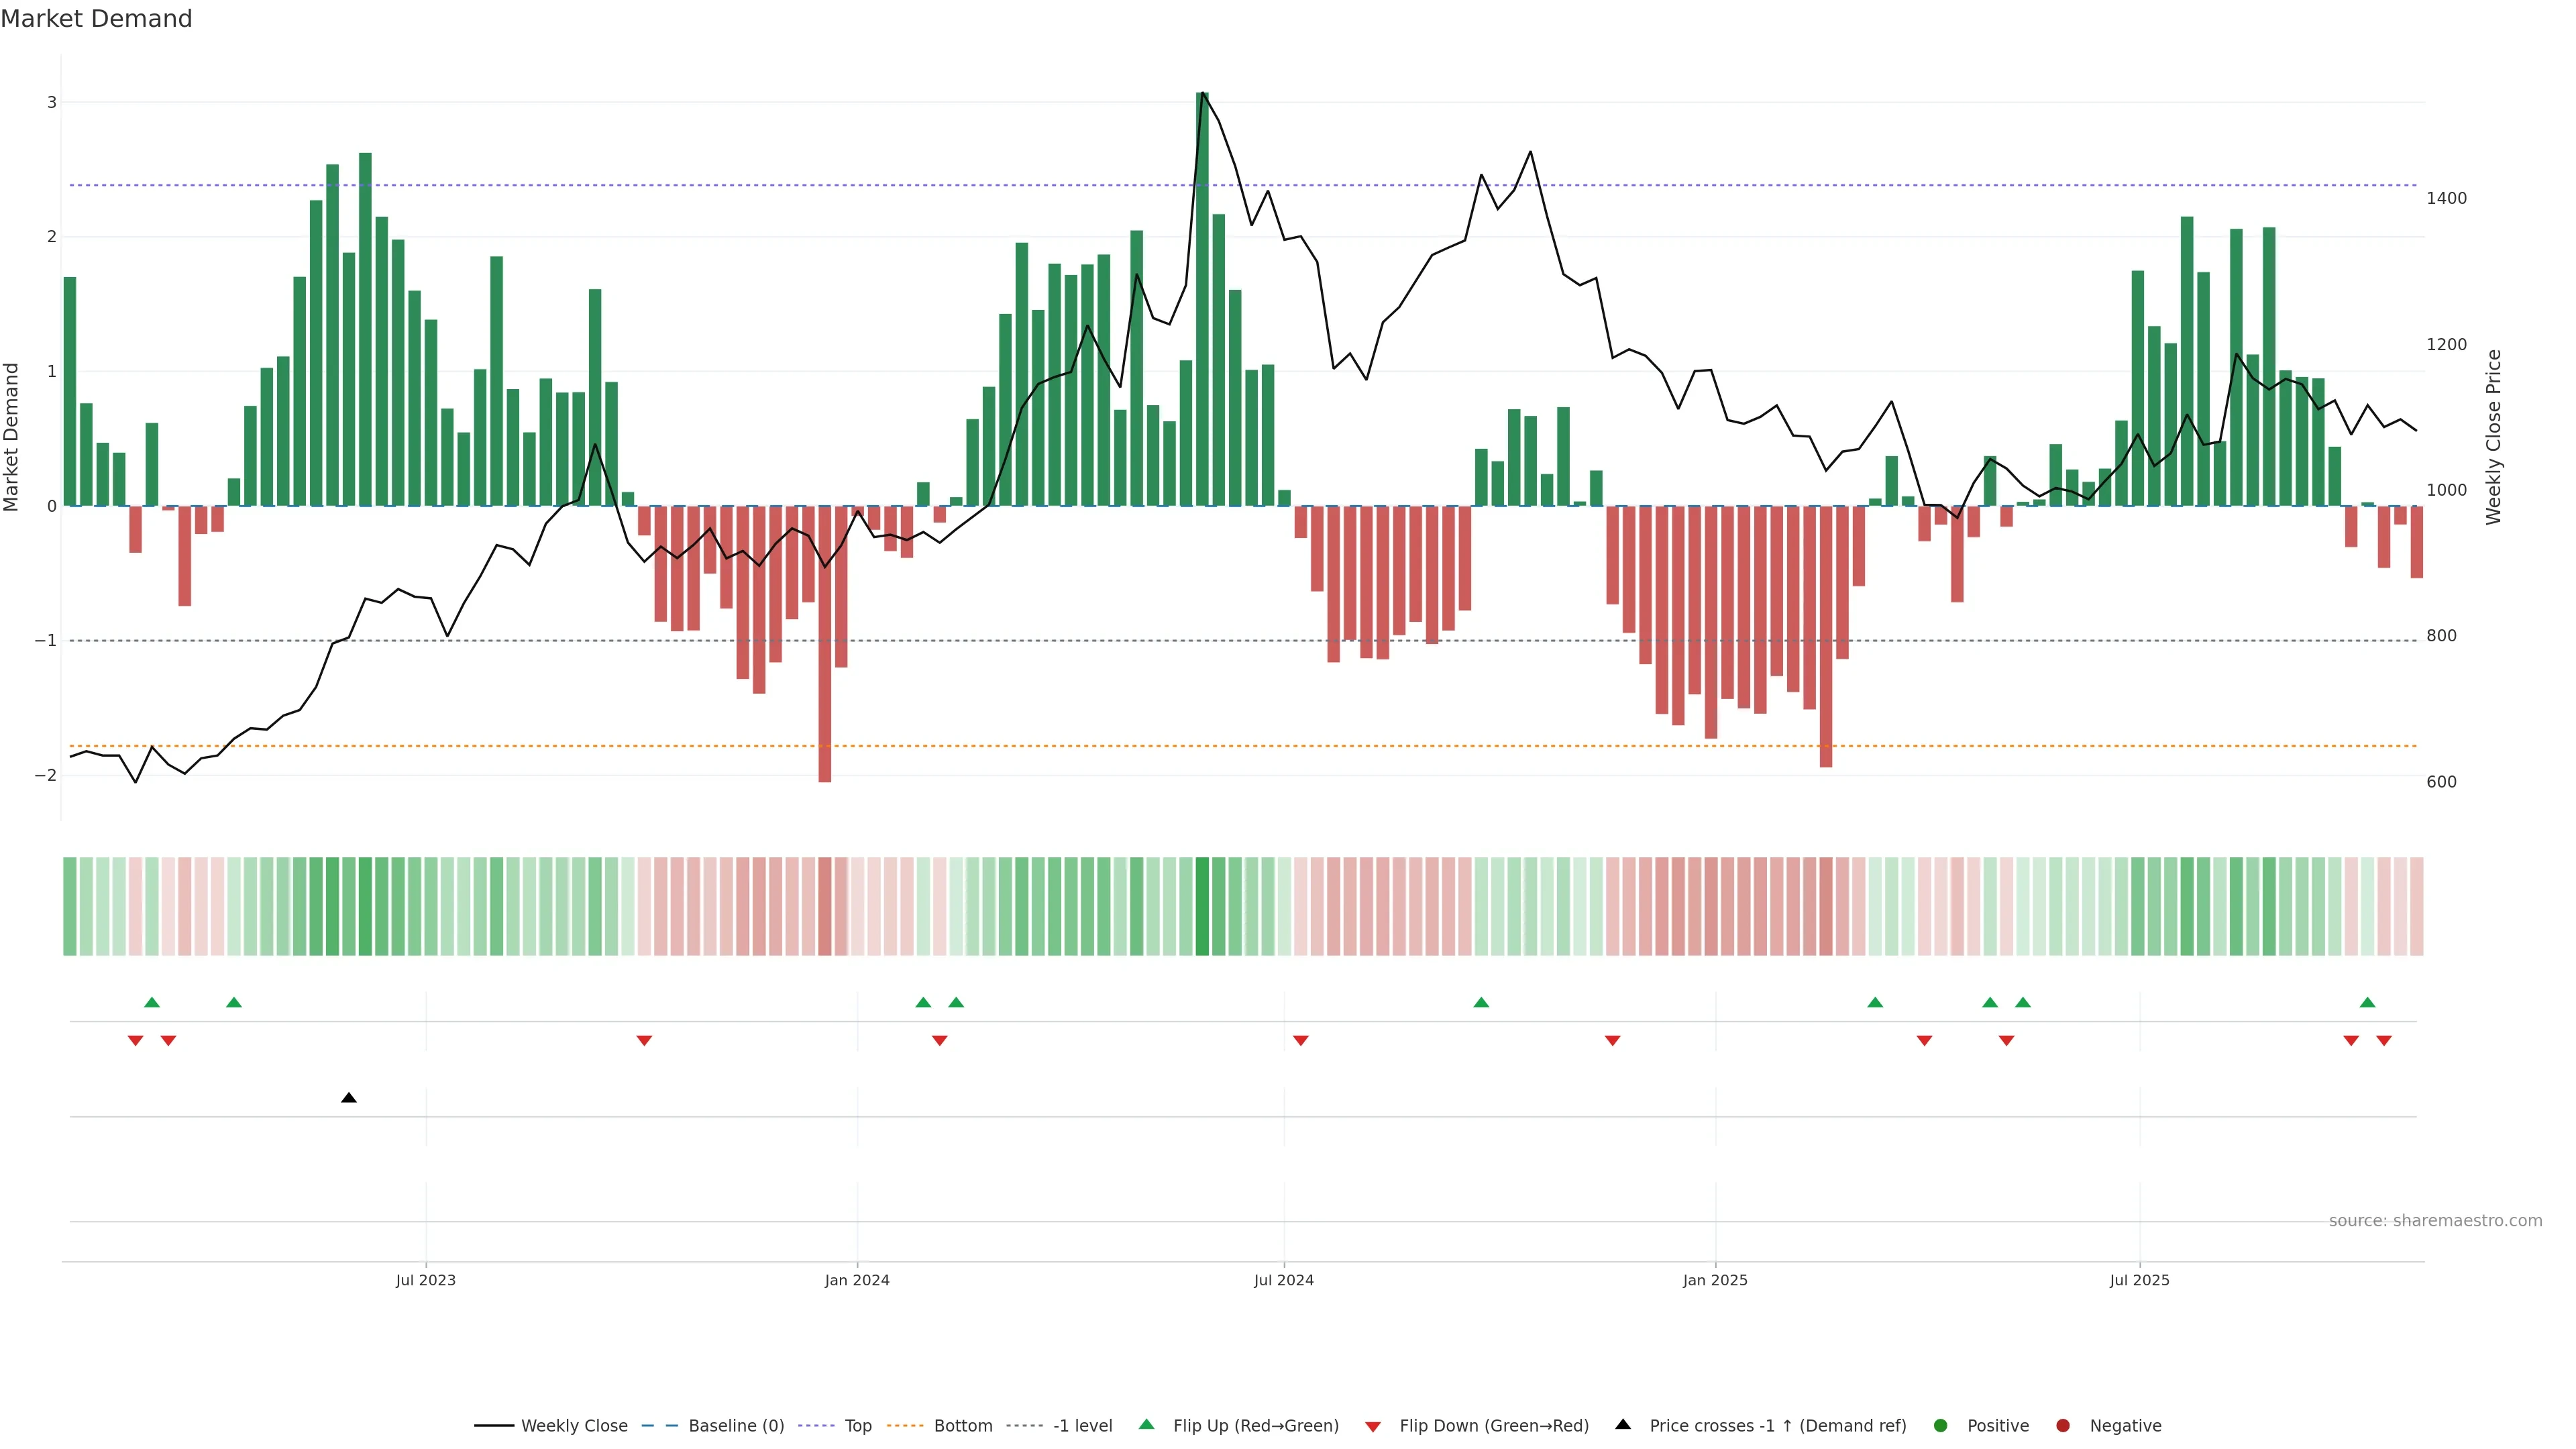Click the Jan 2024 x-axis label
This screenshot has width=2576, height=1449.
857,1280
